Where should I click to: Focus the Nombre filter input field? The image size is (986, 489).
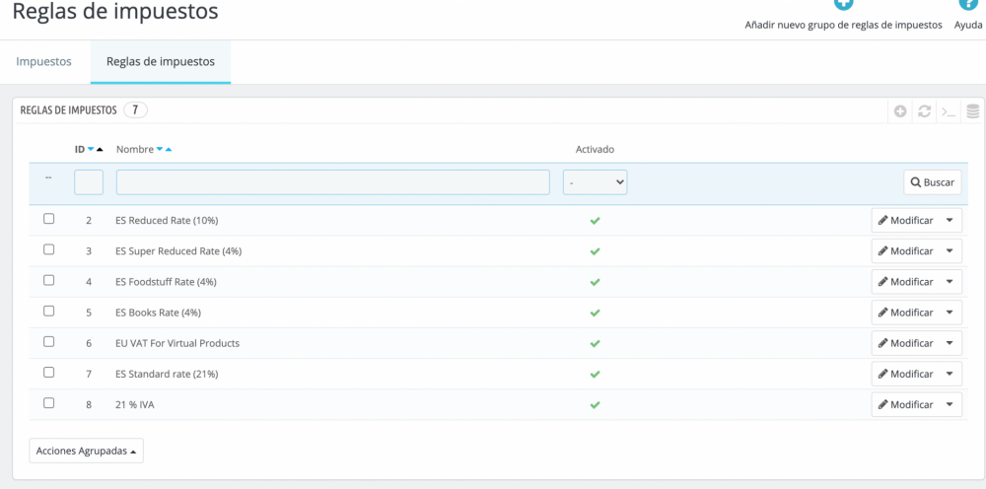pos(332,182)
